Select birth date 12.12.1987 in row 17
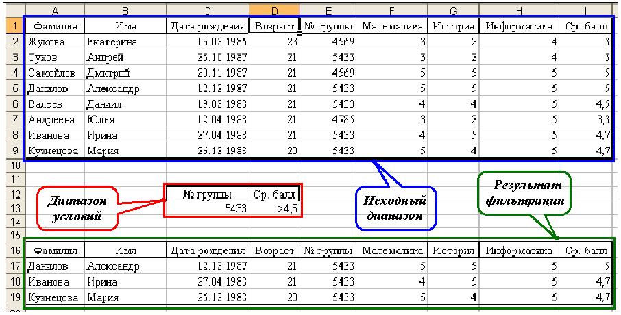 click(208, 266)
